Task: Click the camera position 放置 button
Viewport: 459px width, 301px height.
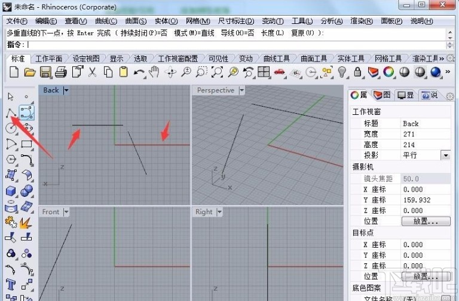Action: (426, 221)
